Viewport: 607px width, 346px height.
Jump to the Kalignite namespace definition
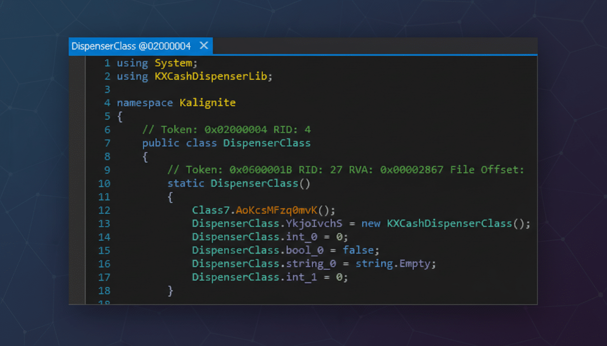pos(207,103)
